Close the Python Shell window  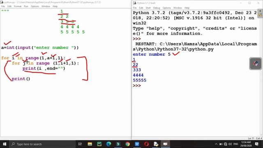(x=258, y=3)
